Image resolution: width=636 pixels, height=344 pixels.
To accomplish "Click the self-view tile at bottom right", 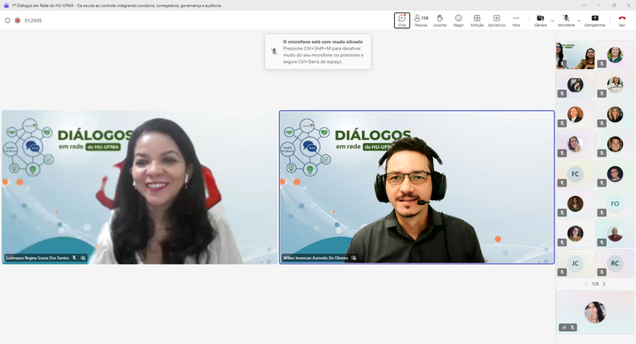I will click(x=595, y=312).
